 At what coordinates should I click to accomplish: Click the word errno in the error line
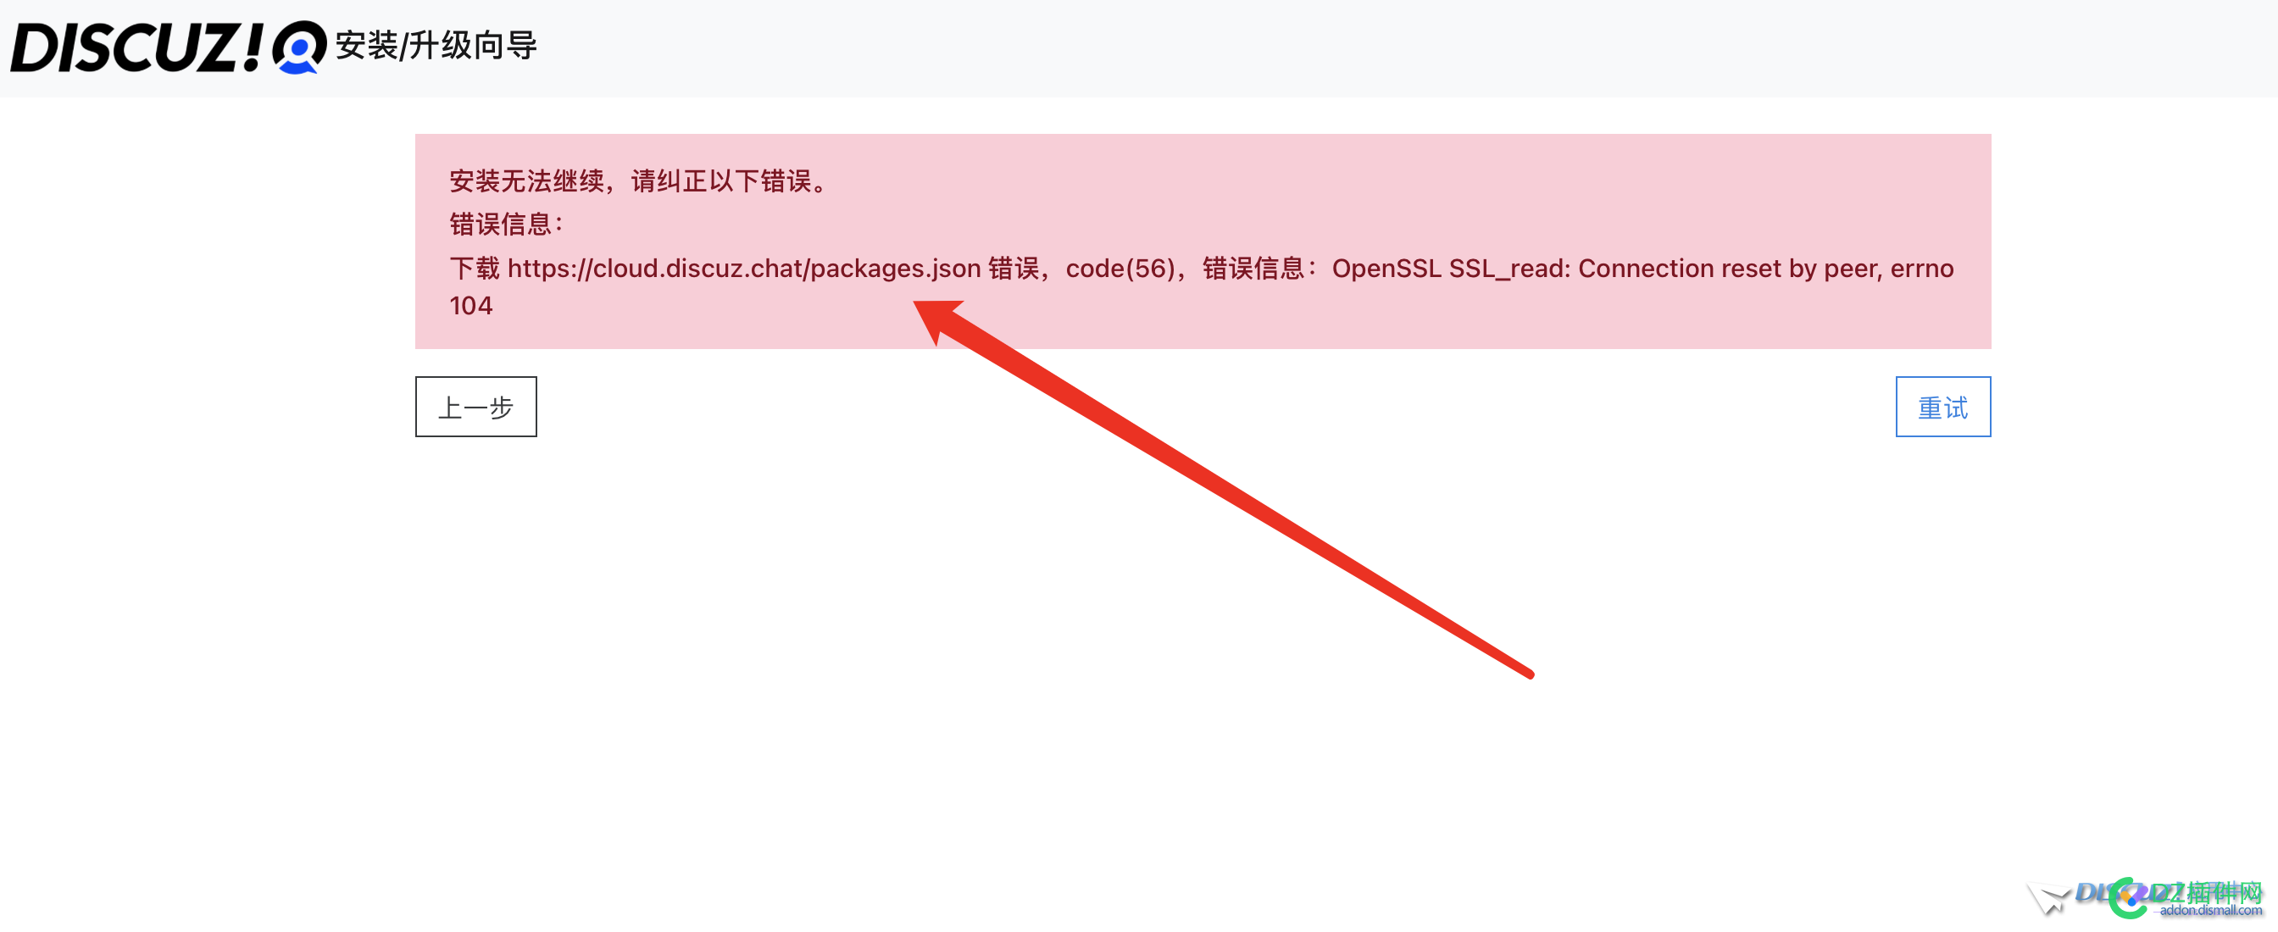[1921, 268]
